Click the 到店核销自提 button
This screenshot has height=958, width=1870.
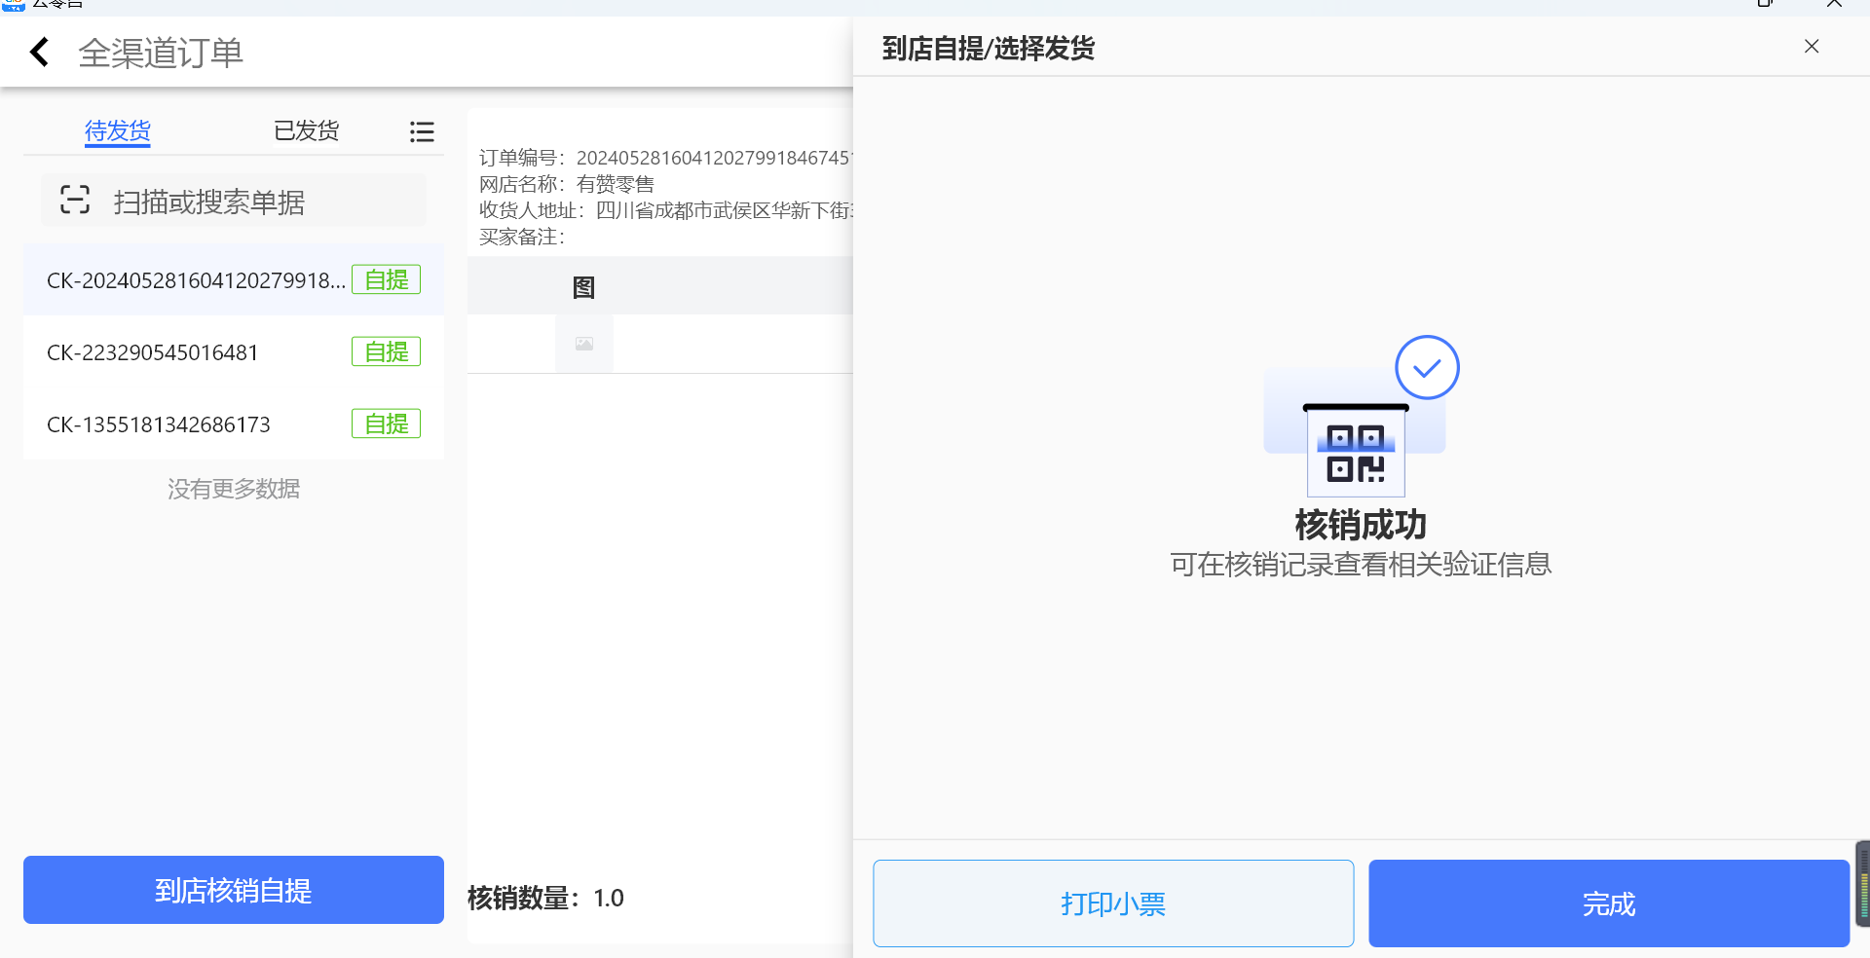tap(234, 890)
